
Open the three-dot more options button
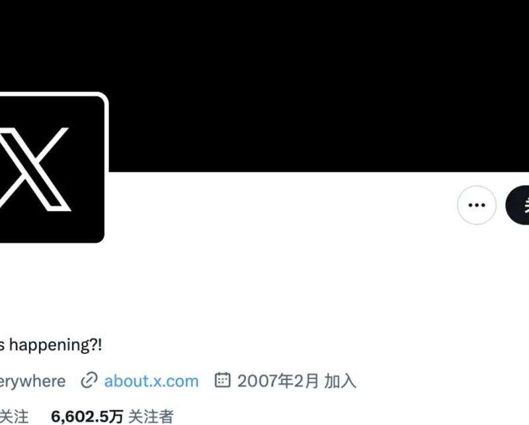[476, 205]
